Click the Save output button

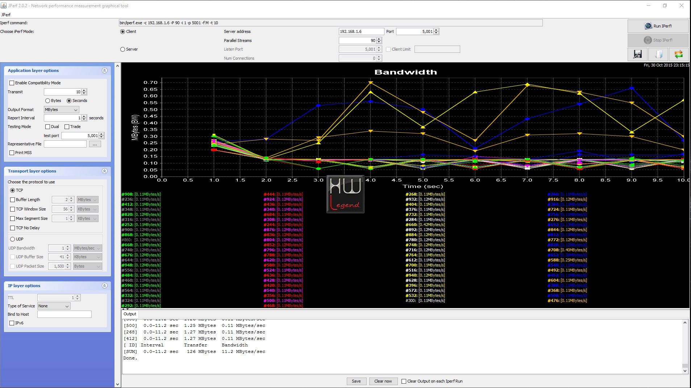coord(356,381)
